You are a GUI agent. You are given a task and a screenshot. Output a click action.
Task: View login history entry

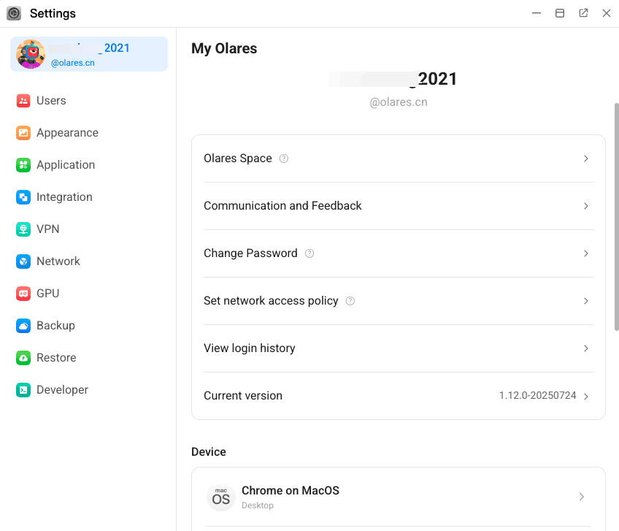pyautogui.click(x=399, y=348)
